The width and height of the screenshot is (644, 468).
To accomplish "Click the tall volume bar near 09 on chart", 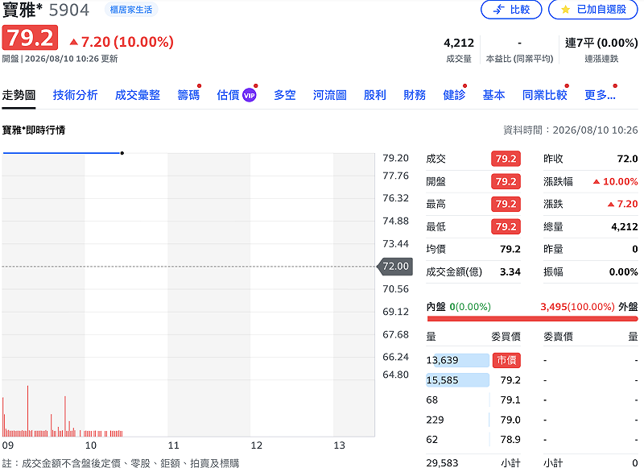I will coord(28,411).
